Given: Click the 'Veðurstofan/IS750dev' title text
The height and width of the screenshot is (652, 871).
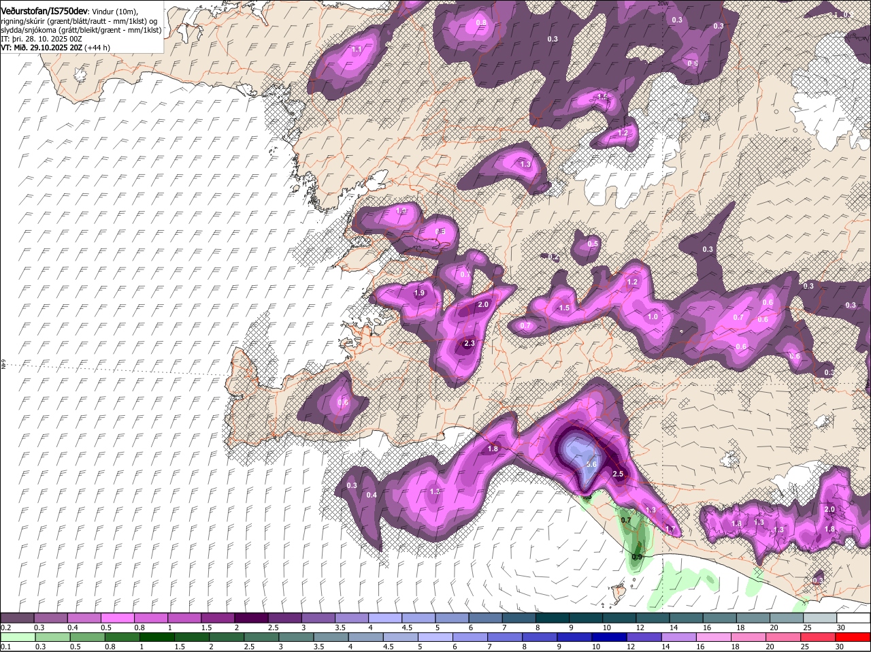Looking at the screenshot, I should click(44, 12).
